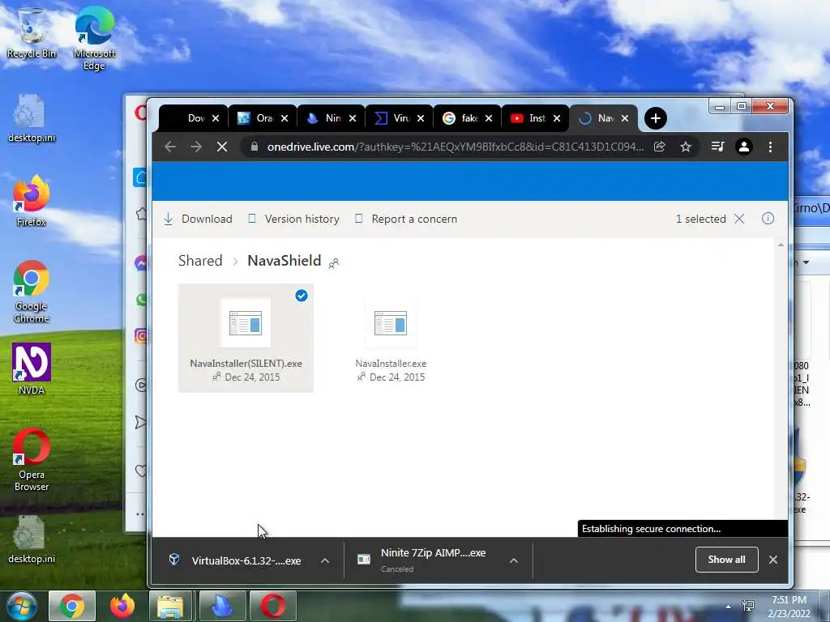Select the Firefox desktop shortcut
Screen dimensions: 830x622
(32, 201)
